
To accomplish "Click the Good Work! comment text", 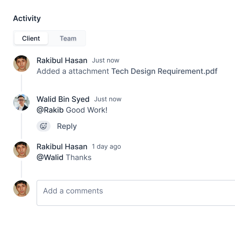I will pyautogui.click(x=86, y=110).
